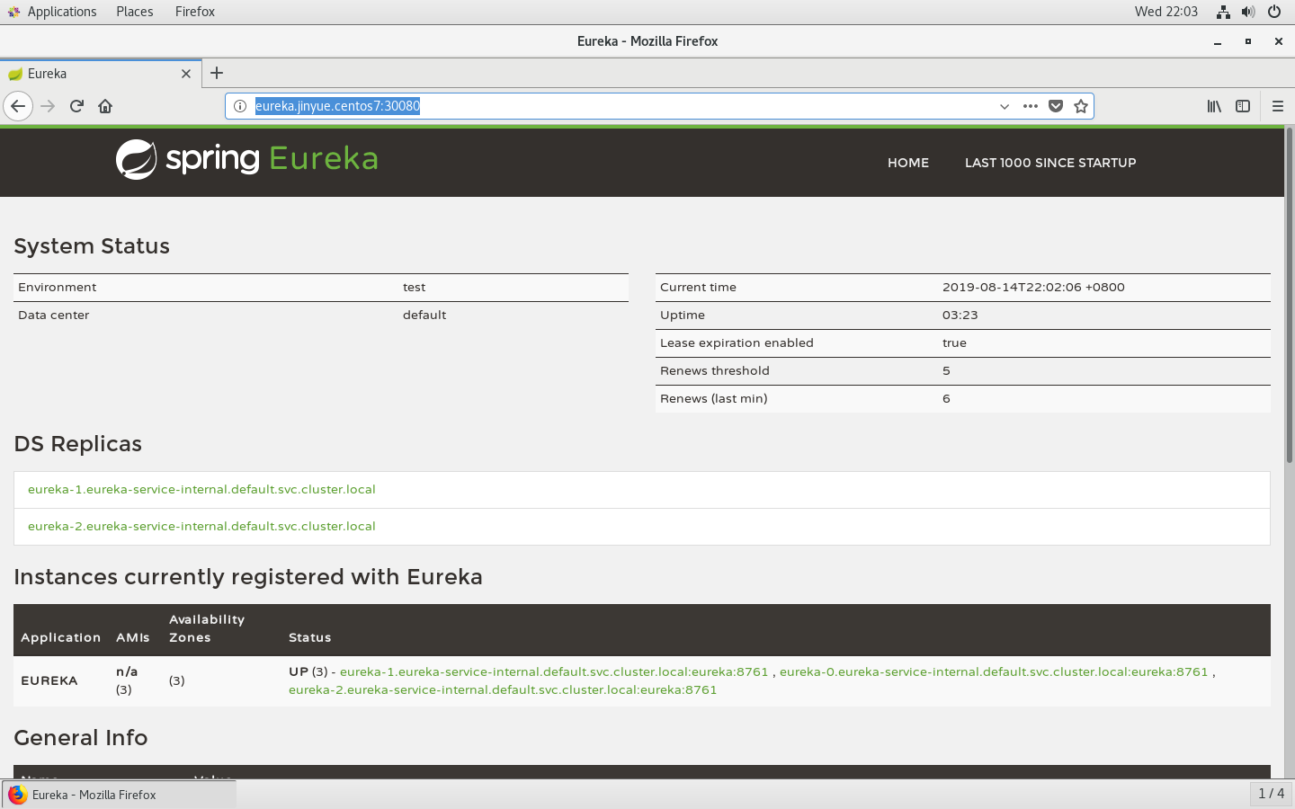Click the Current time value 2019-08-14T22:02:06
The width and height of the screenshot is (1295, 809).
coord(1033,288)
